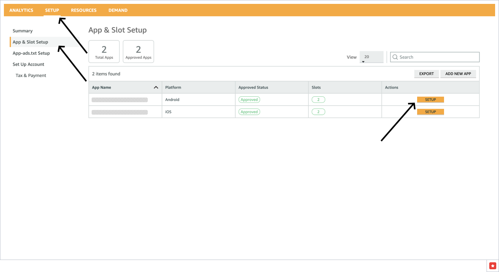This screenshot has width=499, height=272.
Task: Select Tax & Payment in the sidebar
Action: tap(31, 75)
